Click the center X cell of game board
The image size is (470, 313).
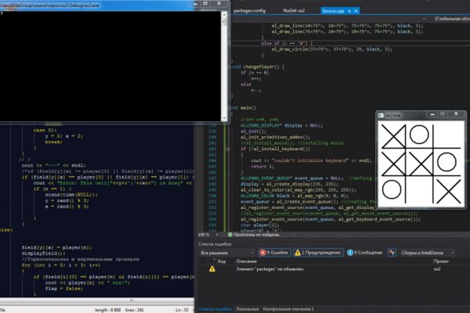[421, 164]
